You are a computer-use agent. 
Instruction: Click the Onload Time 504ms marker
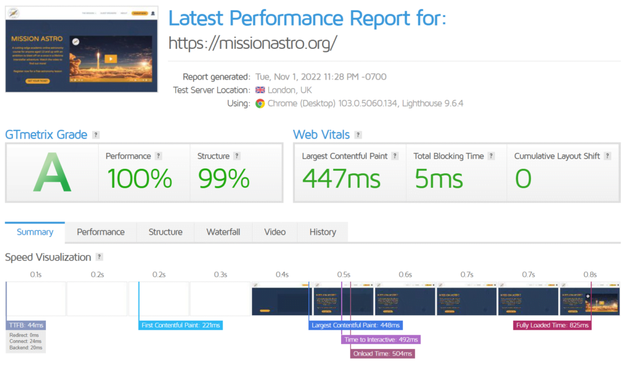tap(383, 354)
